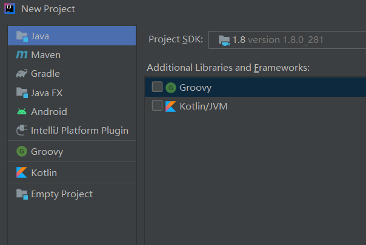
Task: Click the Groovy icon in frameworks list
Action: click(x=171, y=88)
